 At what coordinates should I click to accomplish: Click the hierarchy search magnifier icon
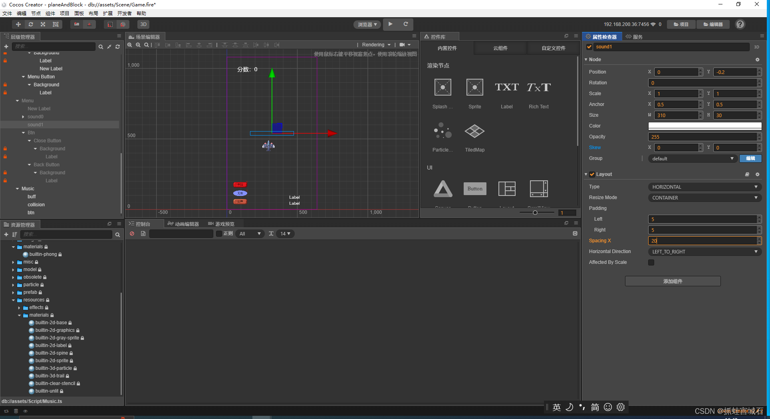pyautogui.click(x=101, y=47)
